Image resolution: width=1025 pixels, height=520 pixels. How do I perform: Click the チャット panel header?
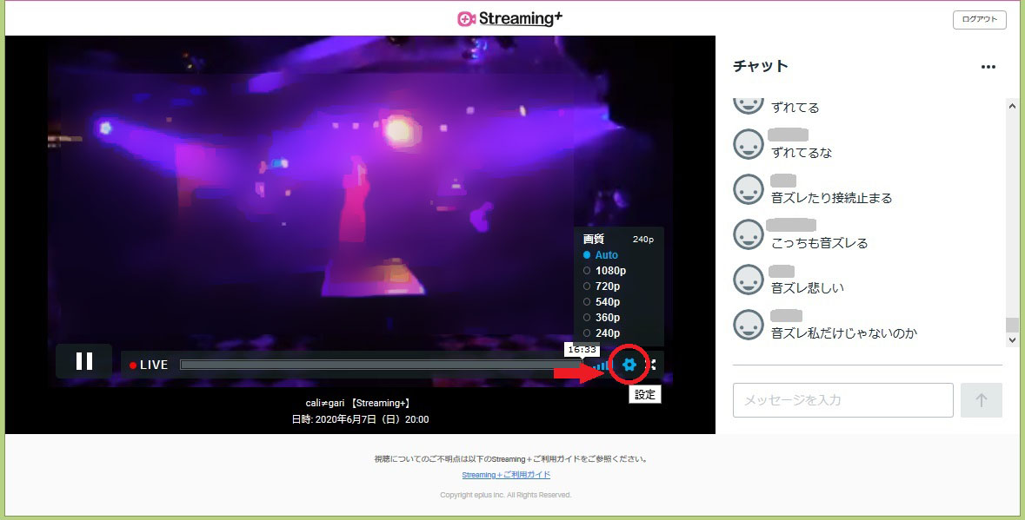pos(758,65)
